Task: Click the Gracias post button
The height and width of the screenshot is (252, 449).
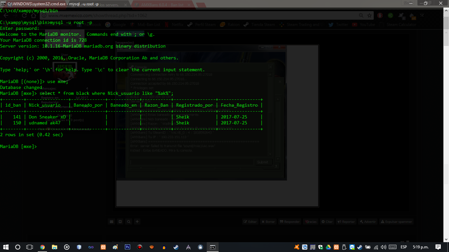Action: 311,221
